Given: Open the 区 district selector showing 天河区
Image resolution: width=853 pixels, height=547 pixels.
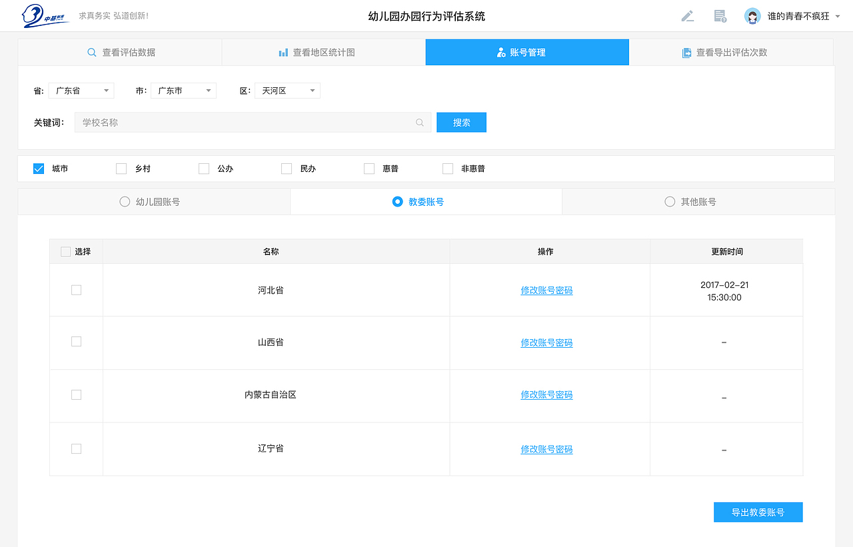Looking at the screenshot, I should pos(287,90).
